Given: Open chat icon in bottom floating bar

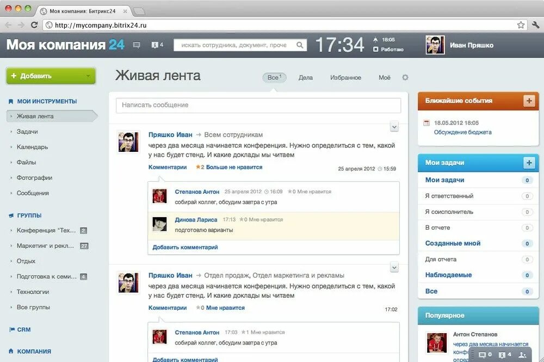Looking at the screenshot, I should 485,355.
